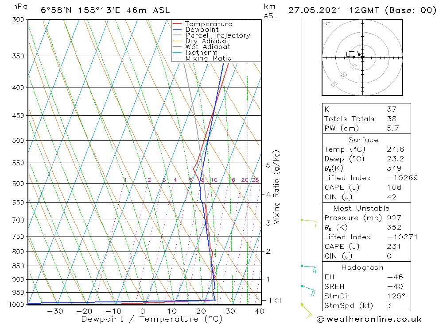This screenshot has width=443, height=324.
Task: Click the wind barb at 700 hPa level
Action: click(x=309, y=223)
